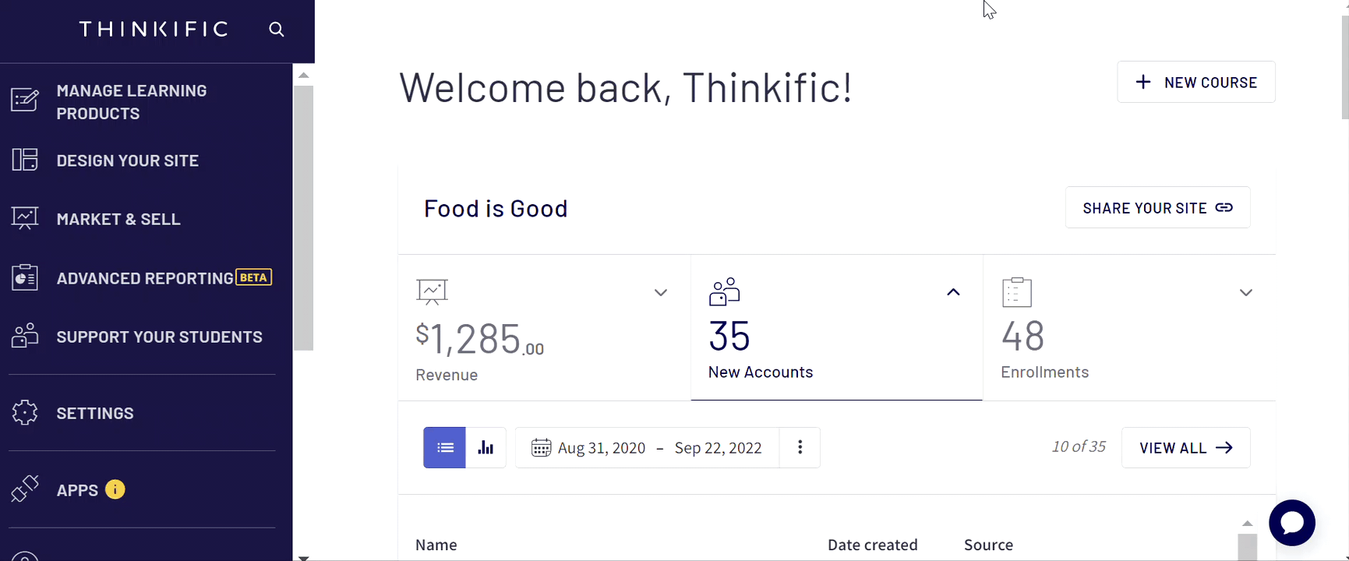
Task: Click the yellow info badge next to Apps
Action: tap(115, 489)
